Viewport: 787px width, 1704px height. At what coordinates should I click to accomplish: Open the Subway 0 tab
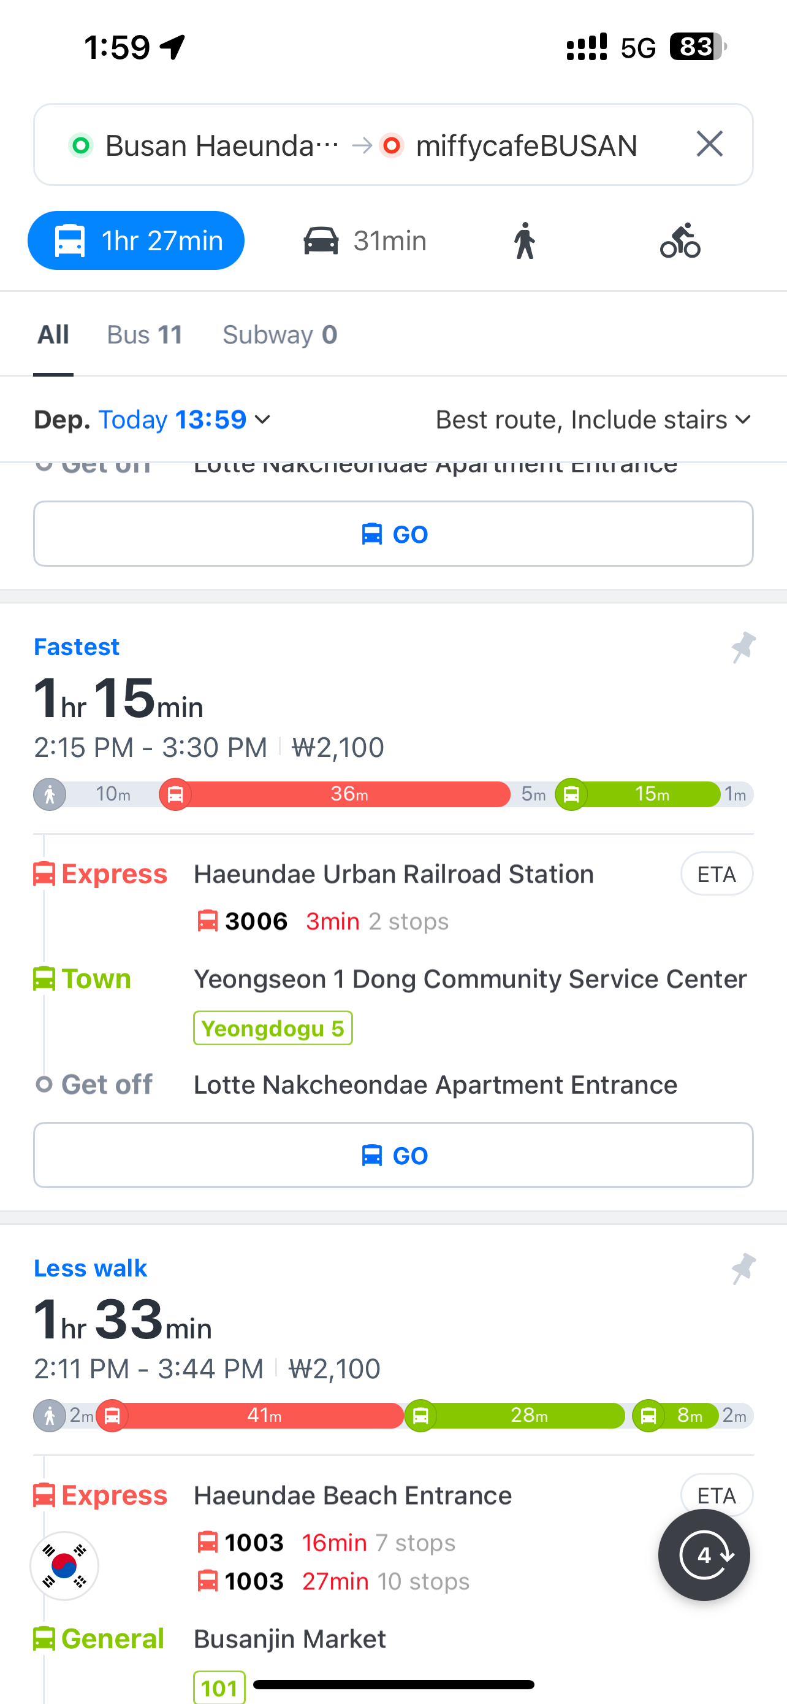click(279, 335)
